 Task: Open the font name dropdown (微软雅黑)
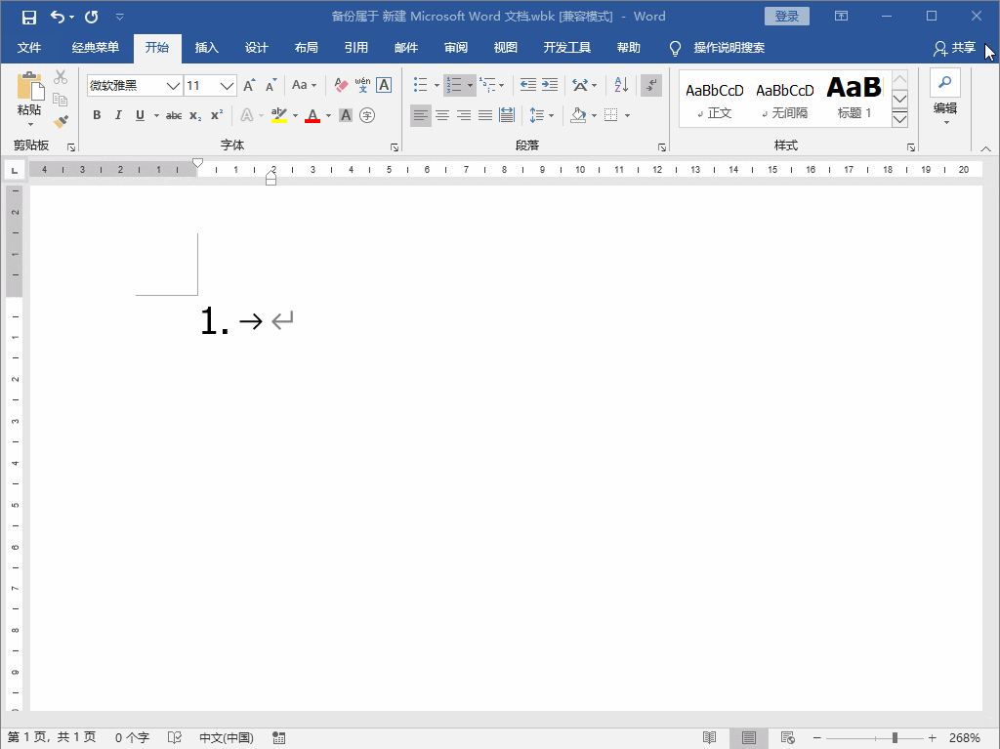[173, 86]
